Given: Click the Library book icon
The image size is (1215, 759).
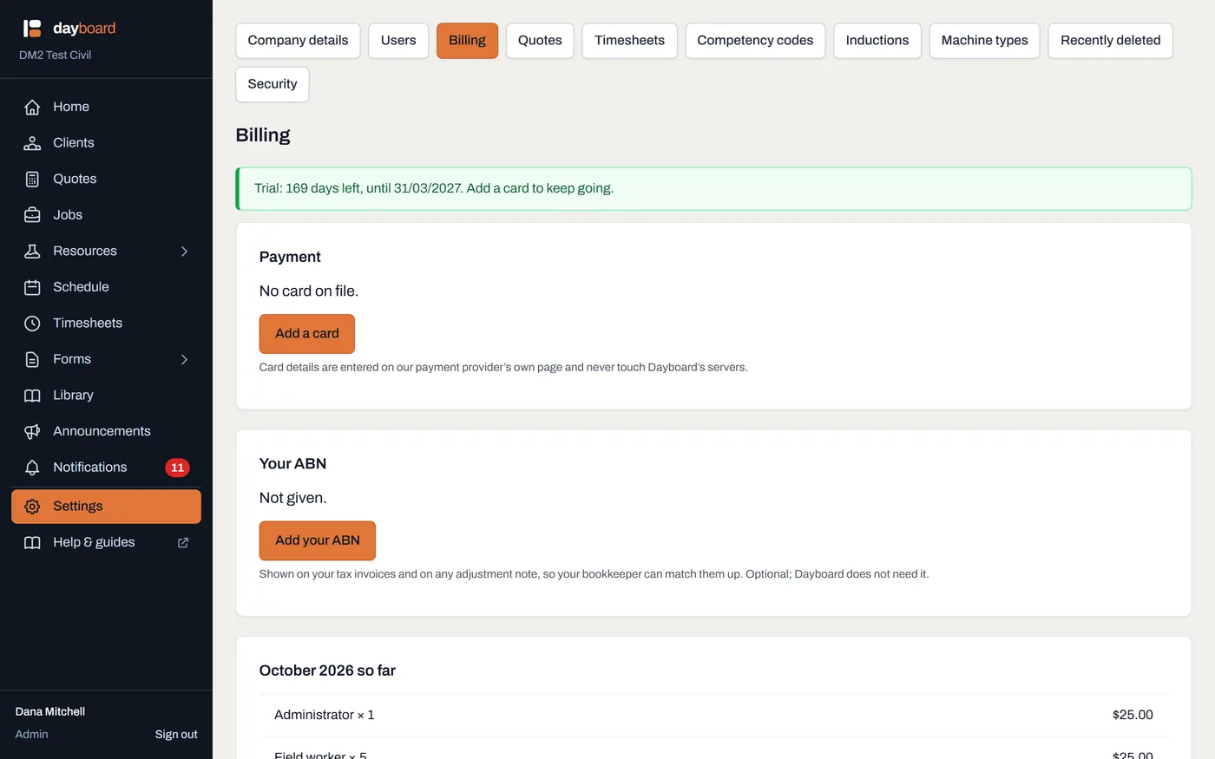Looking at the screenshot, I should pos(32,396).
